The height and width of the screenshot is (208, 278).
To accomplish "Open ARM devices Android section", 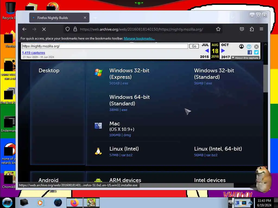I will [x=125, y=180].
